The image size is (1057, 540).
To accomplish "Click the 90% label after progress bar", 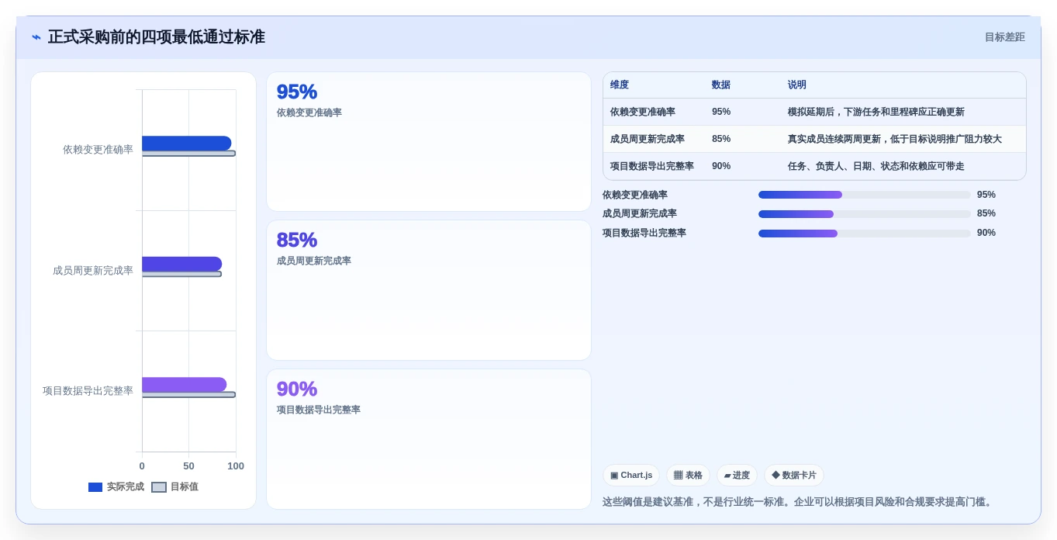I will click(x=986, y=233).
